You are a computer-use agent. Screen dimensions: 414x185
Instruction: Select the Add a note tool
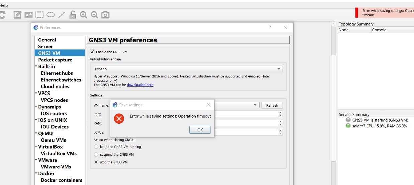click(x=17, y=15)
